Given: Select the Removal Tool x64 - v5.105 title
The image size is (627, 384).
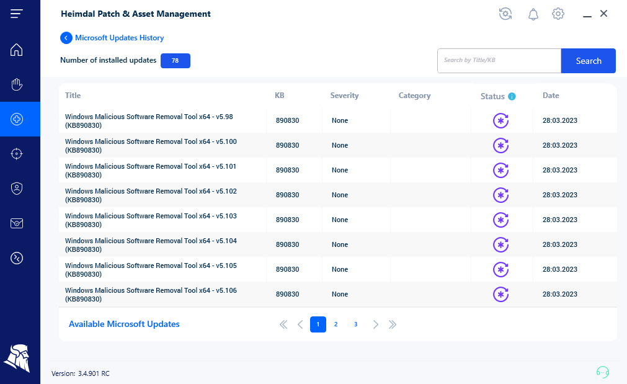Looking at the screenshot, I should coord(151,270).
